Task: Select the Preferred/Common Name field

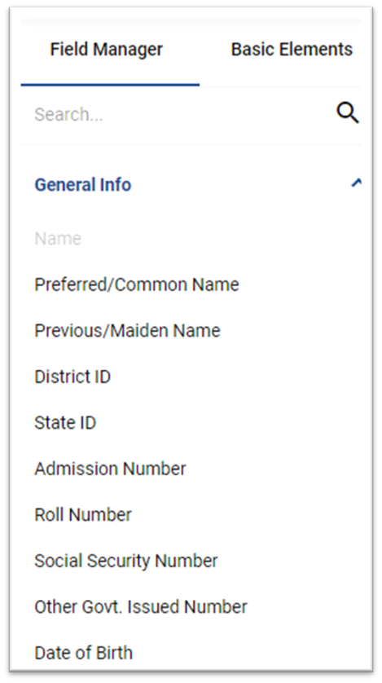Action: [x=137, y=285]
